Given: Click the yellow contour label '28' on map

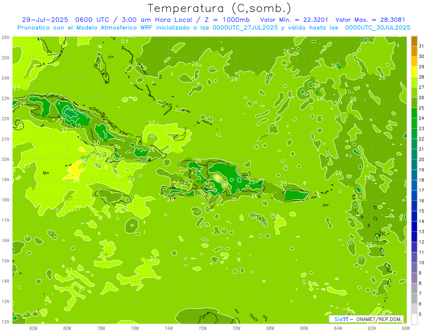Looking at the screenshot, I should pyautogui.click(x=76, y=180).
